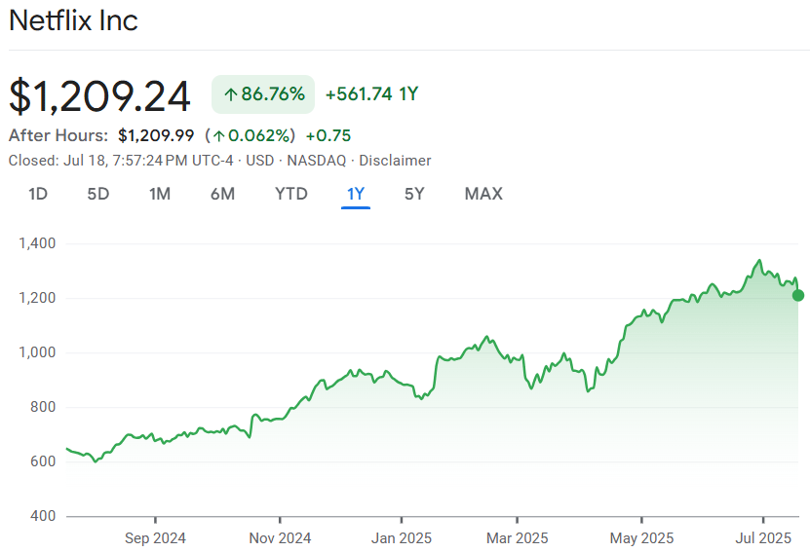Click the up arrow in percent badge

[x=230, y=95]
